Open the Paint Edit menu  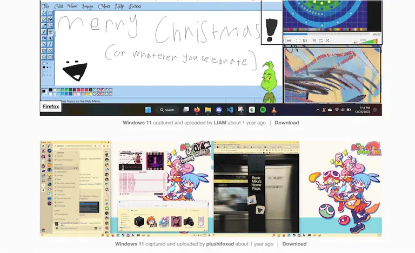coord(58,6)
